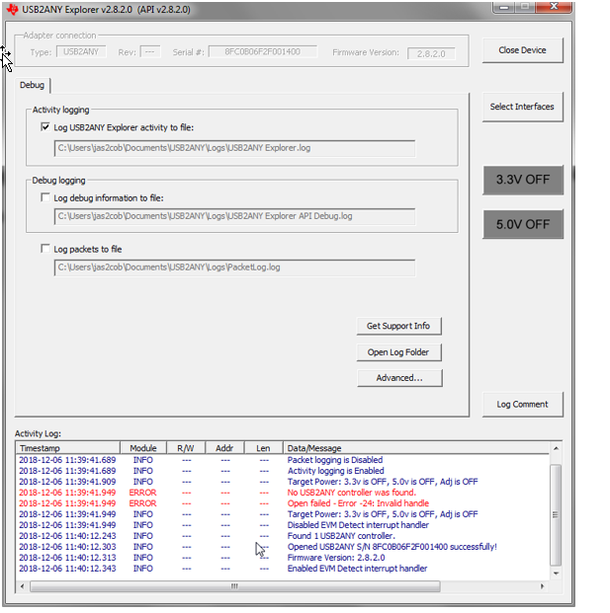Select error row 'No USB2ANY controller was found.'
This screenshot has width=610, height=613.
(x=283, y=493)
